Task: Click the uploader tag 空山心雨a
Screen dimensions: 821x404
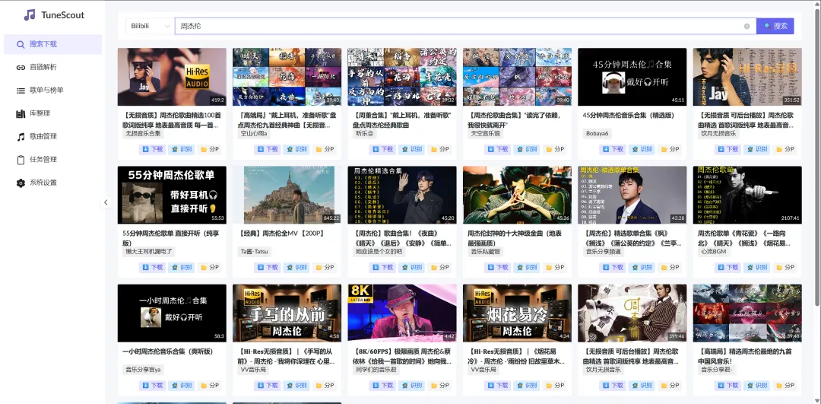Action: point(254,134)
